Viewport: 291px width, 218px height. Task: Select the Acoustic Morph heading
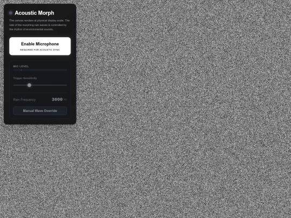34,13
